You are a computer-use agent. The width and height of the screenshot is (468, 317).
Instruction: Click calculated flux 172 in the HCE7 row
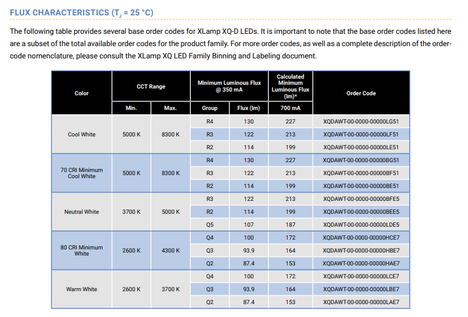coord(290,238)
